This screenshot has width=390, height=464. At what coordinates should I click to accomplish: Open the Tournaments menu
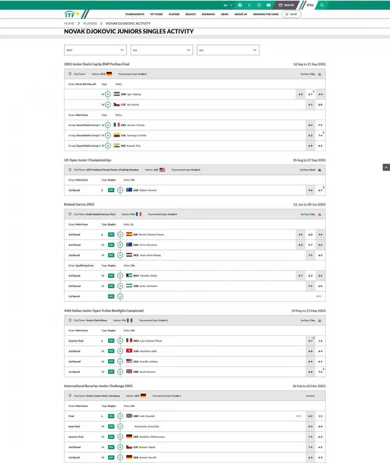point(135,14)
